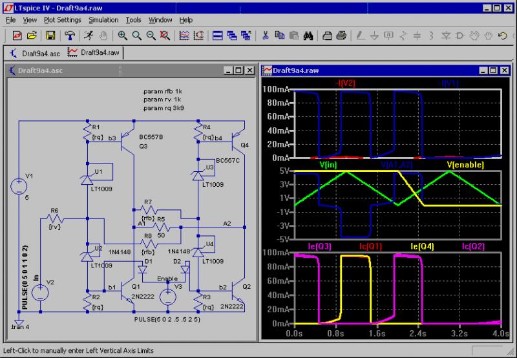517x358 pixels.
Task: Click the Run simulation icon
Action: [89, 36]
